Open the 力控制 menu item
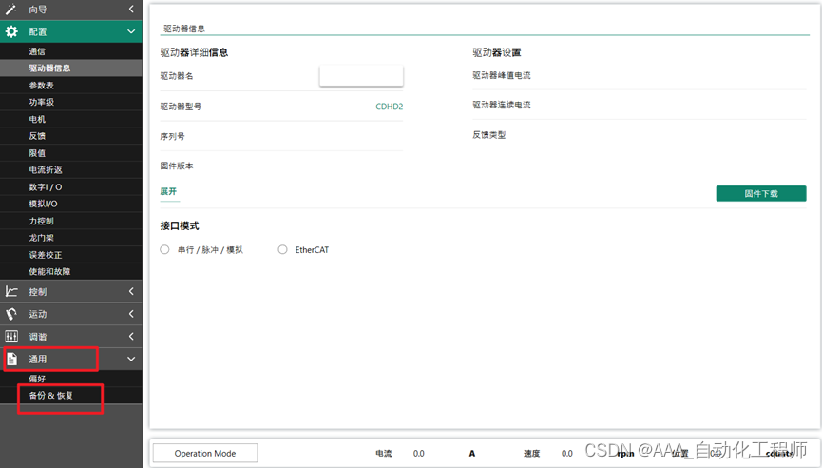Viewport: 822px width, 468px height. [70, 221]
